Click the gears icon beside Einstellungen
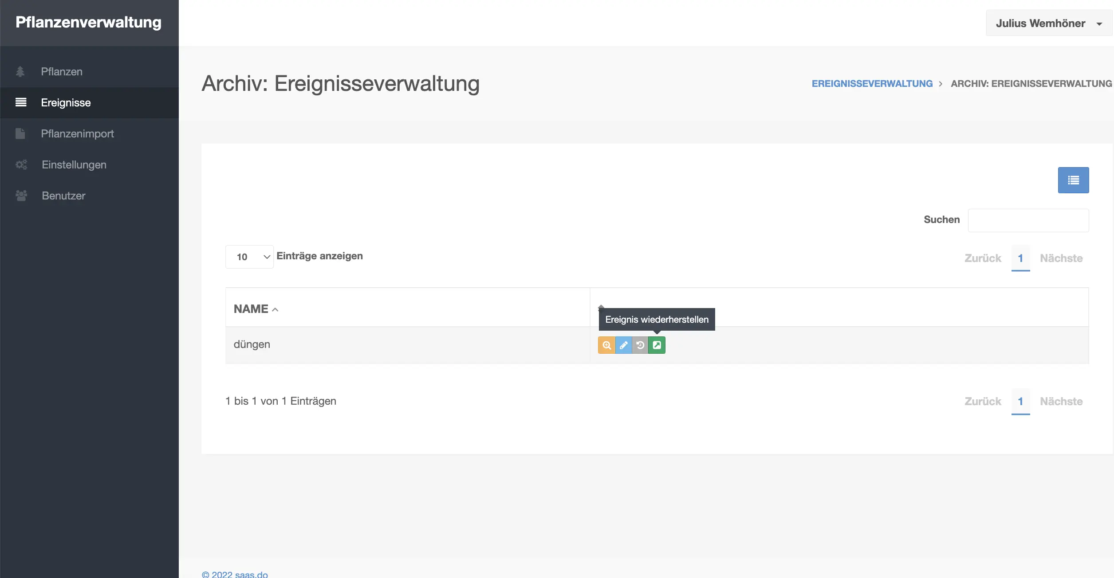The image size is (1114, 578). click(x=21, y=165)
